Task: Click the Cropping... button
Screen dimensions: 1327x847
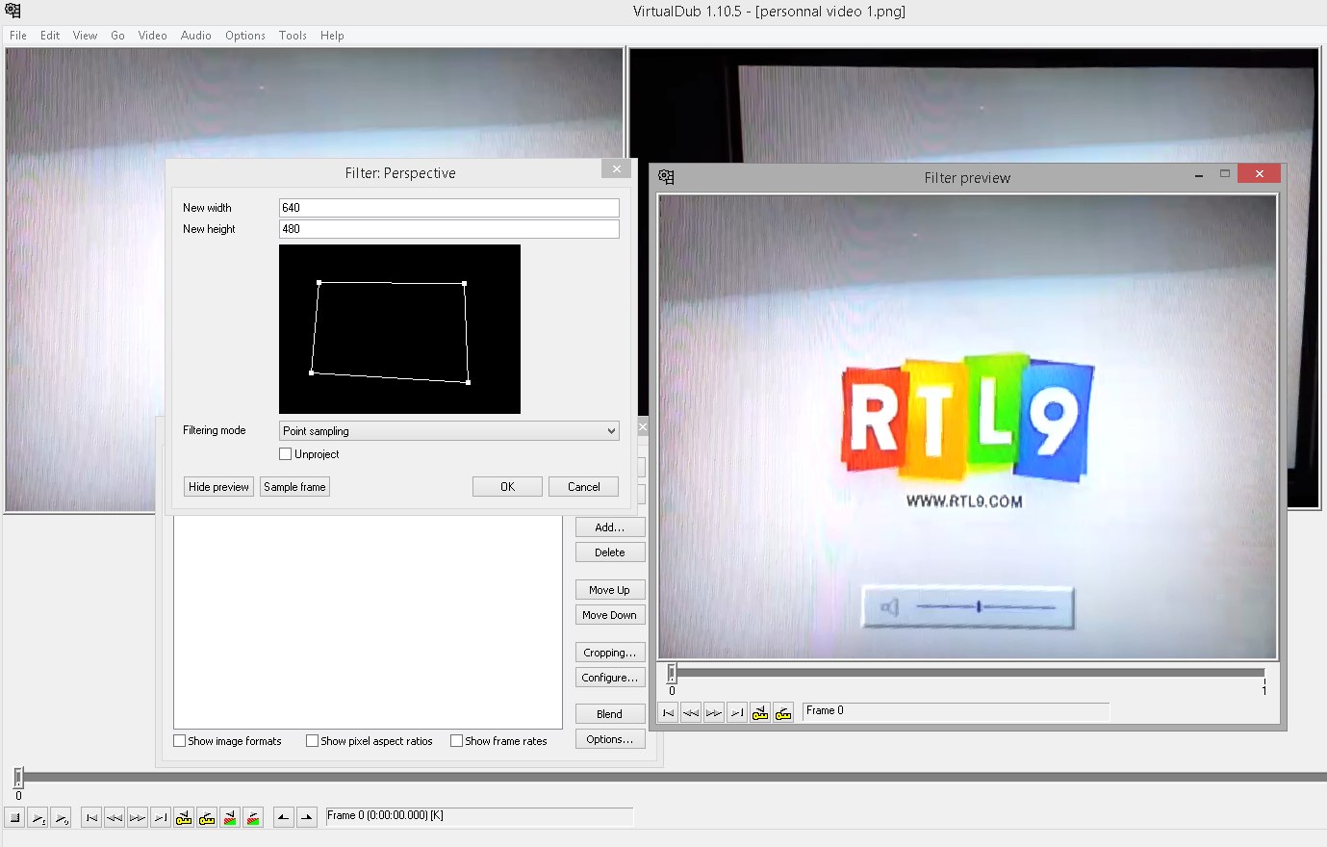Action: tap(610, 653)
